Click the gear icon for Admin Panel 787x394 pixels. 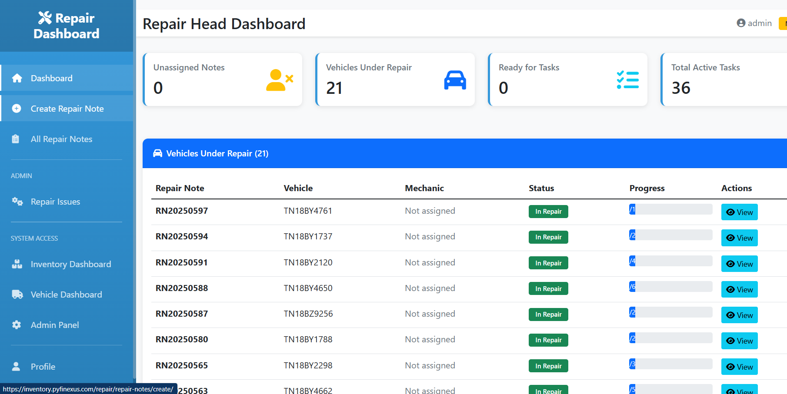click(x=17, y=325)
